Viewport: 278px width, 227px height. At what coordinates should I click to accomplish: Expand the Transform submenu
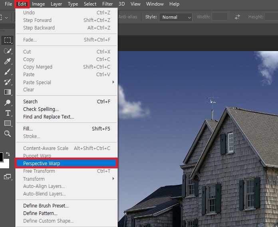pyautogui.click(x=67, y=179)
